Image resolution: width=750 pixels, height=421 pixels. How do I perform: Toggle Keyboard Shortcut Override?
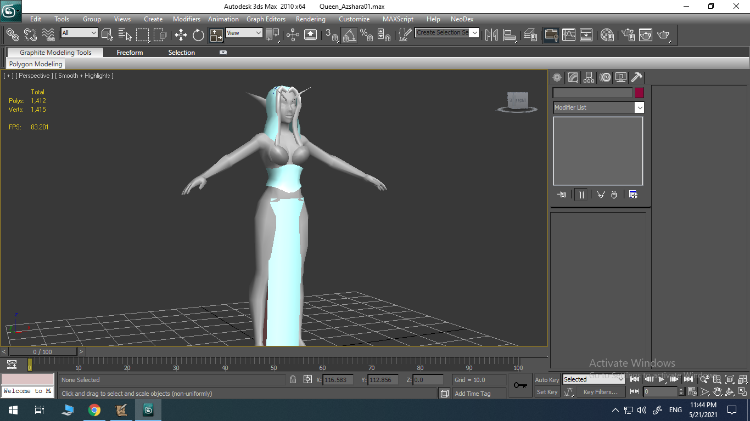310,35
